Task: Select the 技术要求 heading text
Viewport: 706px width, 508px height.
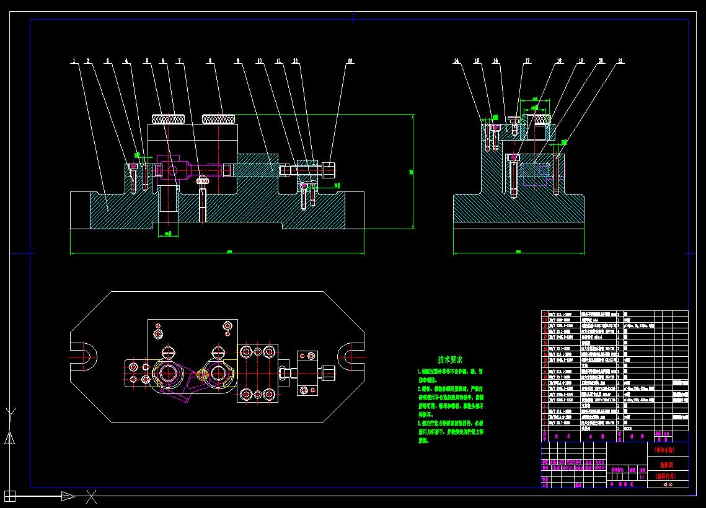Action: (450, 359)
